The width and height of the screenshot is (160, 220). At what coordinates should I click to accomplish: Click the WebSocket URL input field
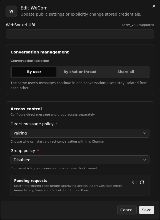tap(80, 34)
